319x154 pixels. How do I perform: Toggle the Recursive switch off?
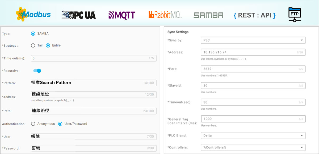tap(37, 71)
